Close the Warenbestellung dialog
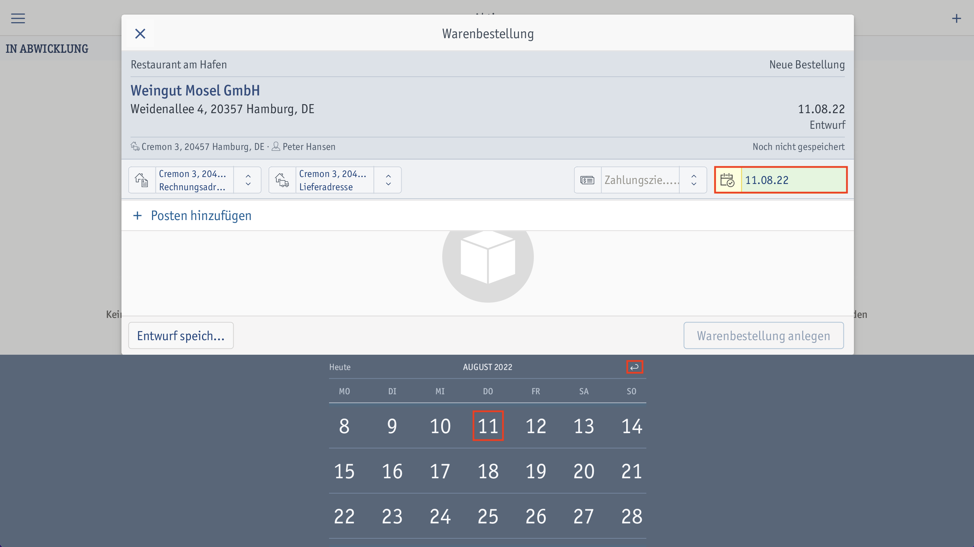 click(x=140, y=34)
